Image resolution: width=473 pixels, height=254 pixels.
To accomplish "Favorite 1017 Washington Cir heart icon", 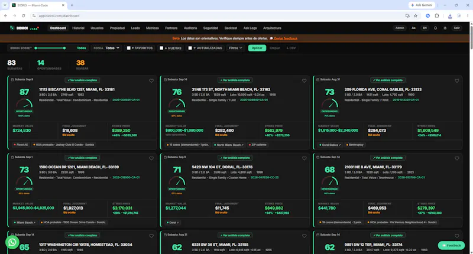I will pyautogui.click(x=151, y=236).
